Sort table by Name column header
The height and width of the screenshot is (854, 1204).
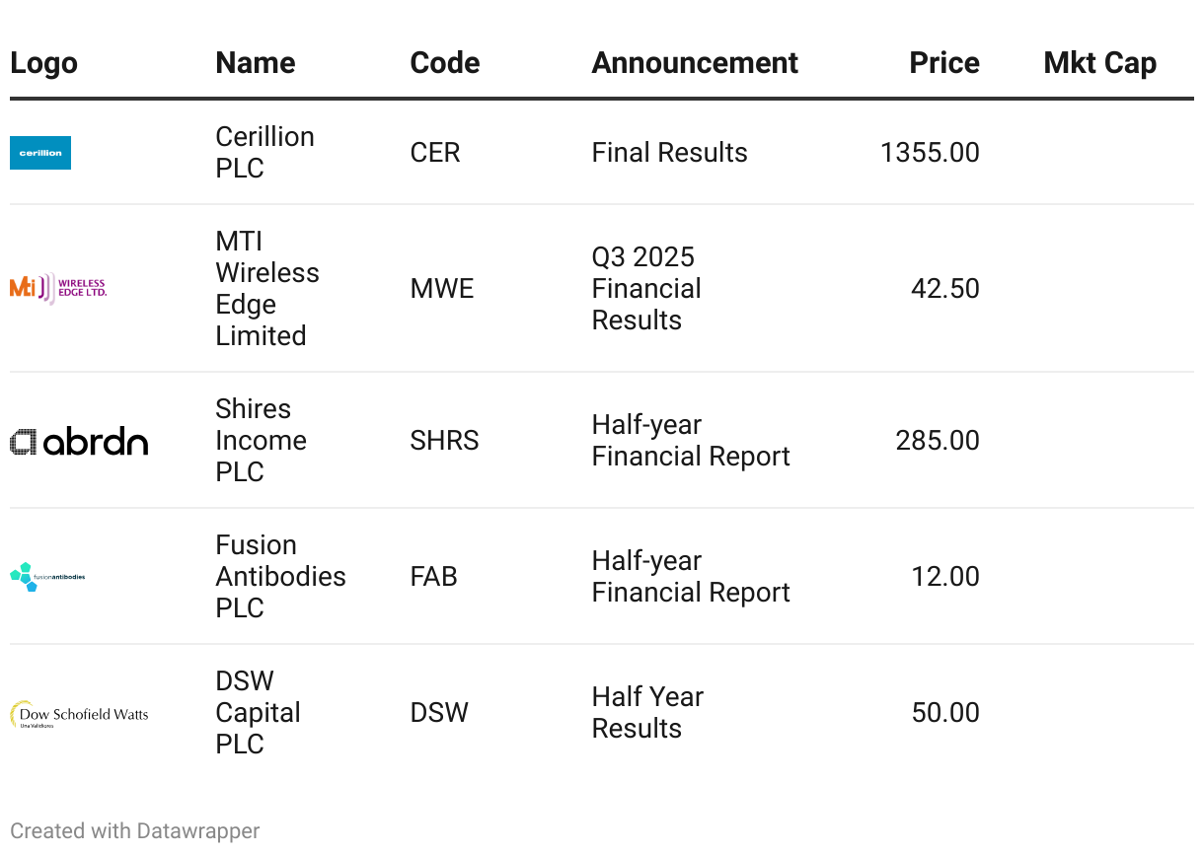[x=256, y=63]
